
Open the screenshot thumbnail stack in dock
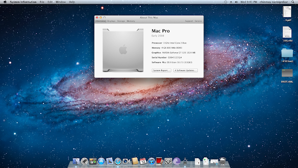click(x=214, y=162)
